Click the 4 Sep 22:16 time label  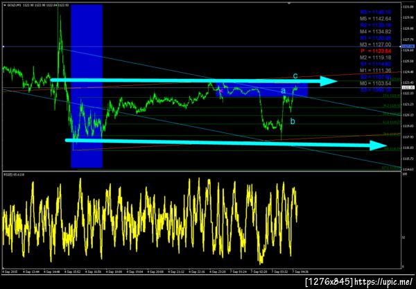tap(197, 272)
